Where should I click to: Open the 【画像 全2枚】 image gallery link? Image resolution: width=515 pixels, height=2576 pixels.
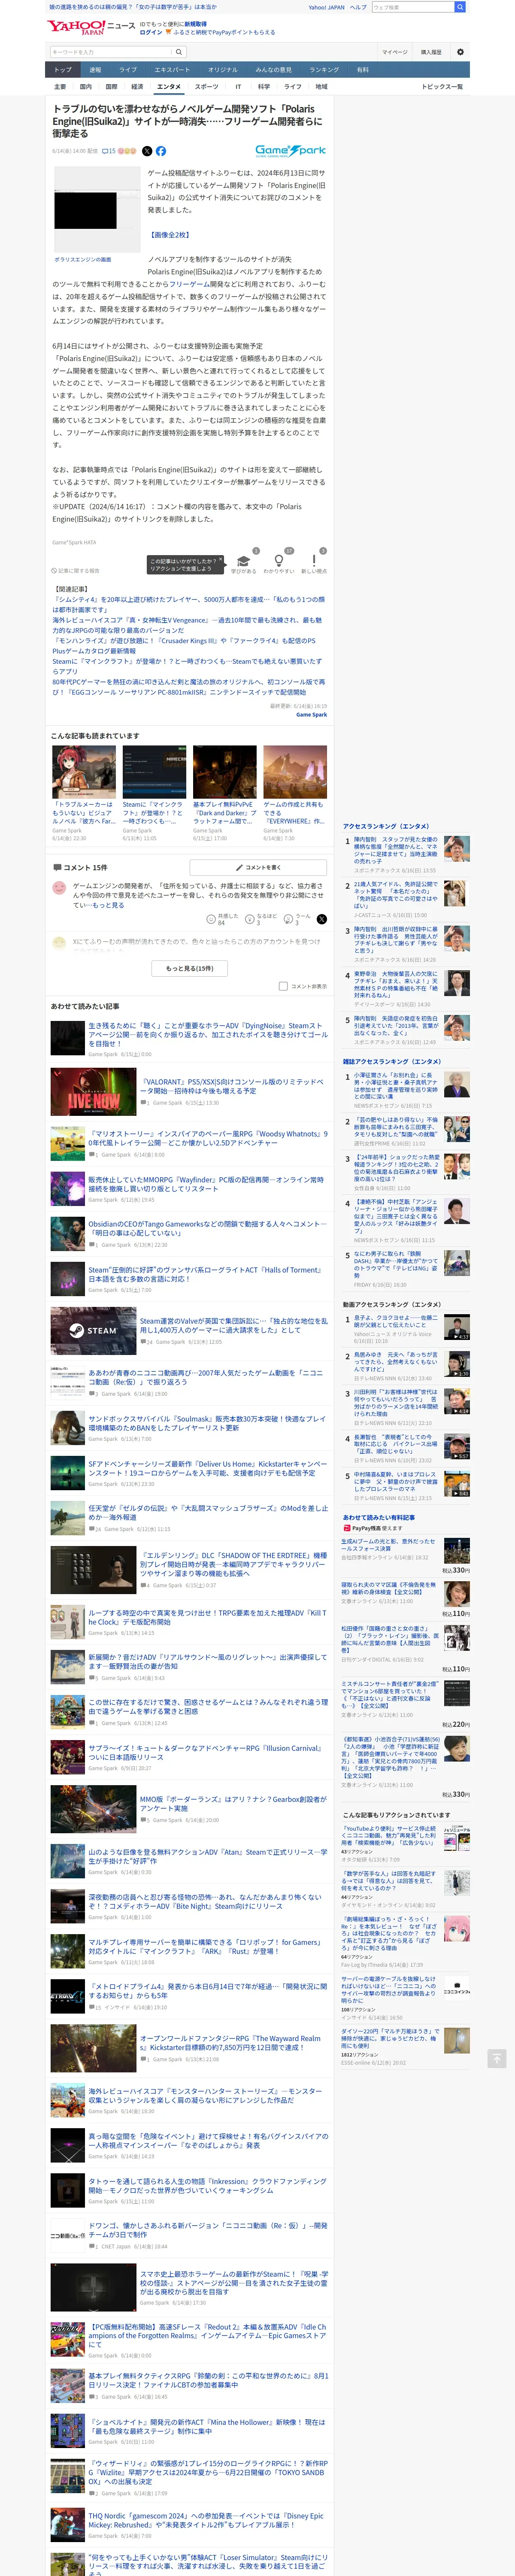pyautogui.click(x=170, y=234)
